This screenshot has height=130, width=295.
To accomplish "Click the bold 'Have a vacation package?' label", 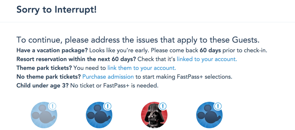I will 52,50.
